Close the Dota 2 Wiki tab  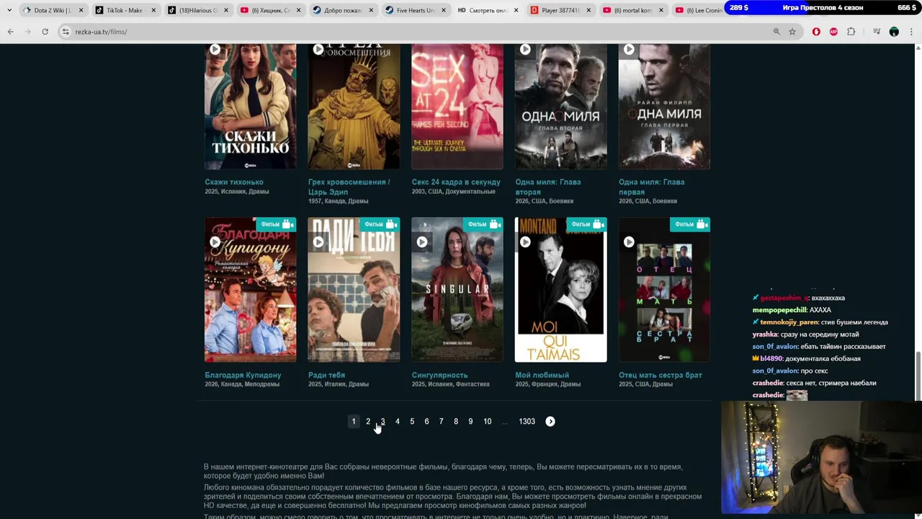[x=81, y=10]
